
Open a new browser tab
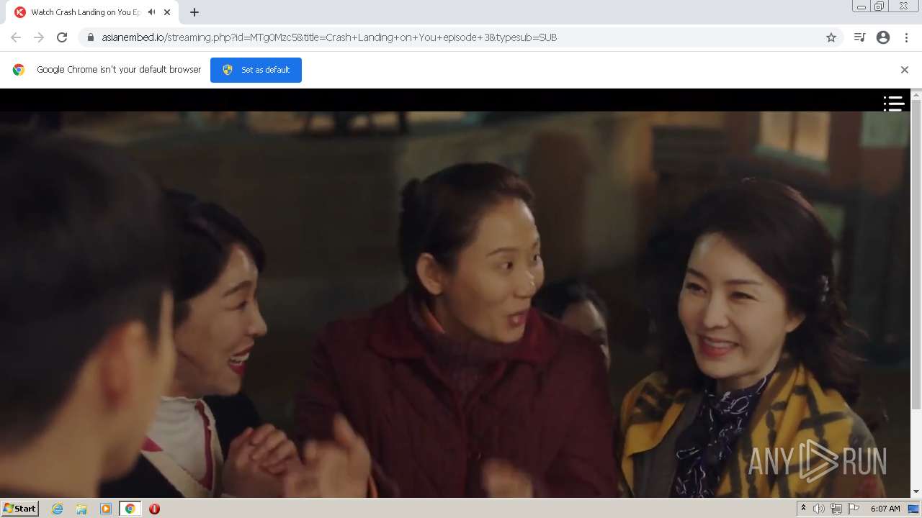pos(194,12)
